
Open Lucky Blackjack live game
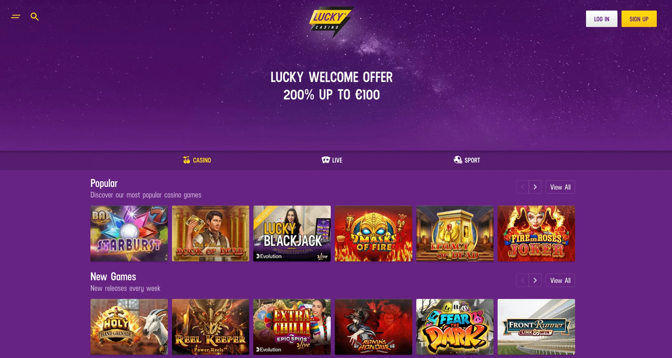[x=292, y=234]
